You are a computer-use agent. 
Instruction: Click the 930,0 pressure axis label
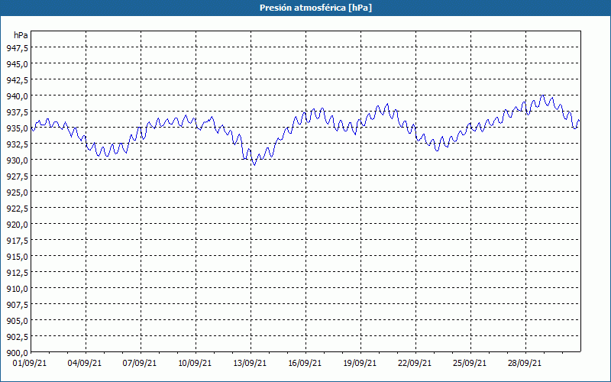(17, 160)
